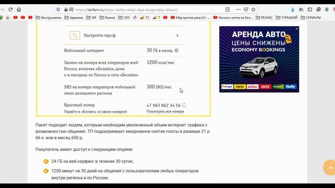Toggle reader view in address bar
The height and width of the screenshot is (188, 335).
(x=228, y=9)
